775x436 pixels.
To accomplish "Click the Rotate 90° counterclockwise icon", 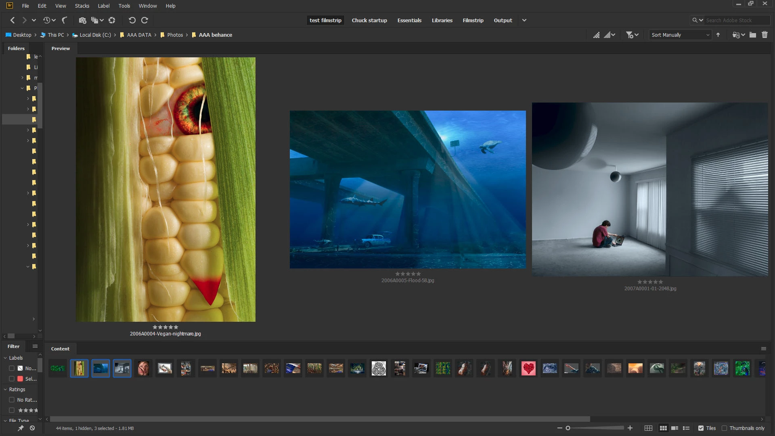I will (132, 20).
